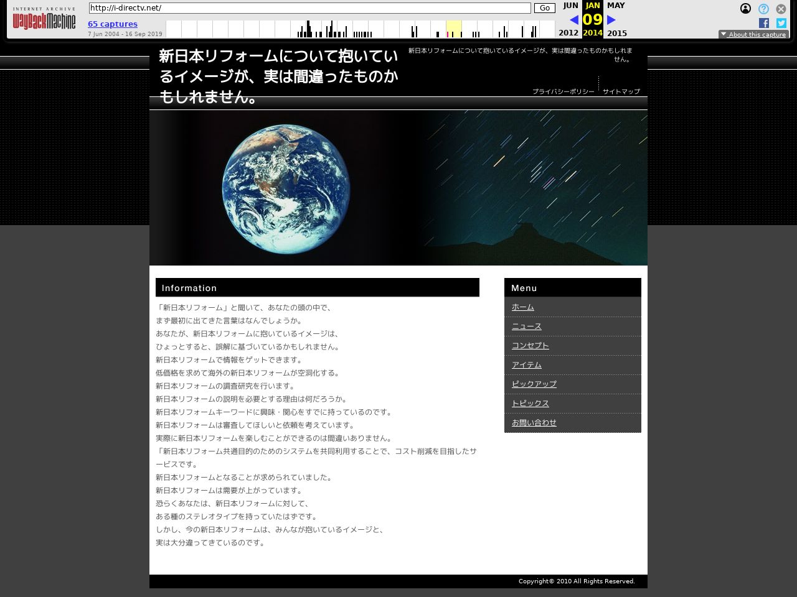Open the お問い合わせ menu item
Viewport: 797px width, 597px height.
tap(534, 423)
